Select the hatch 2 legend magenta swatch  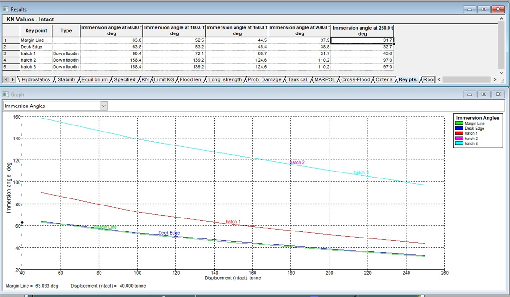(459, 139)
